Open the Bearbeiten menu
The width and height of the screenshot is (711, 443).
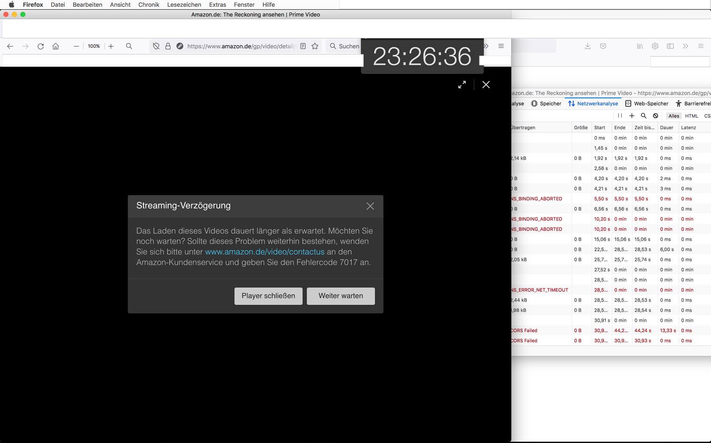[88, 5]
